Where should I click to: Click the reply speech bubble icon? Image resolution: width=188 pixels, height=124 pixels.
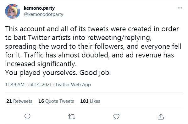pyautogui.click(x=27, y=117)
